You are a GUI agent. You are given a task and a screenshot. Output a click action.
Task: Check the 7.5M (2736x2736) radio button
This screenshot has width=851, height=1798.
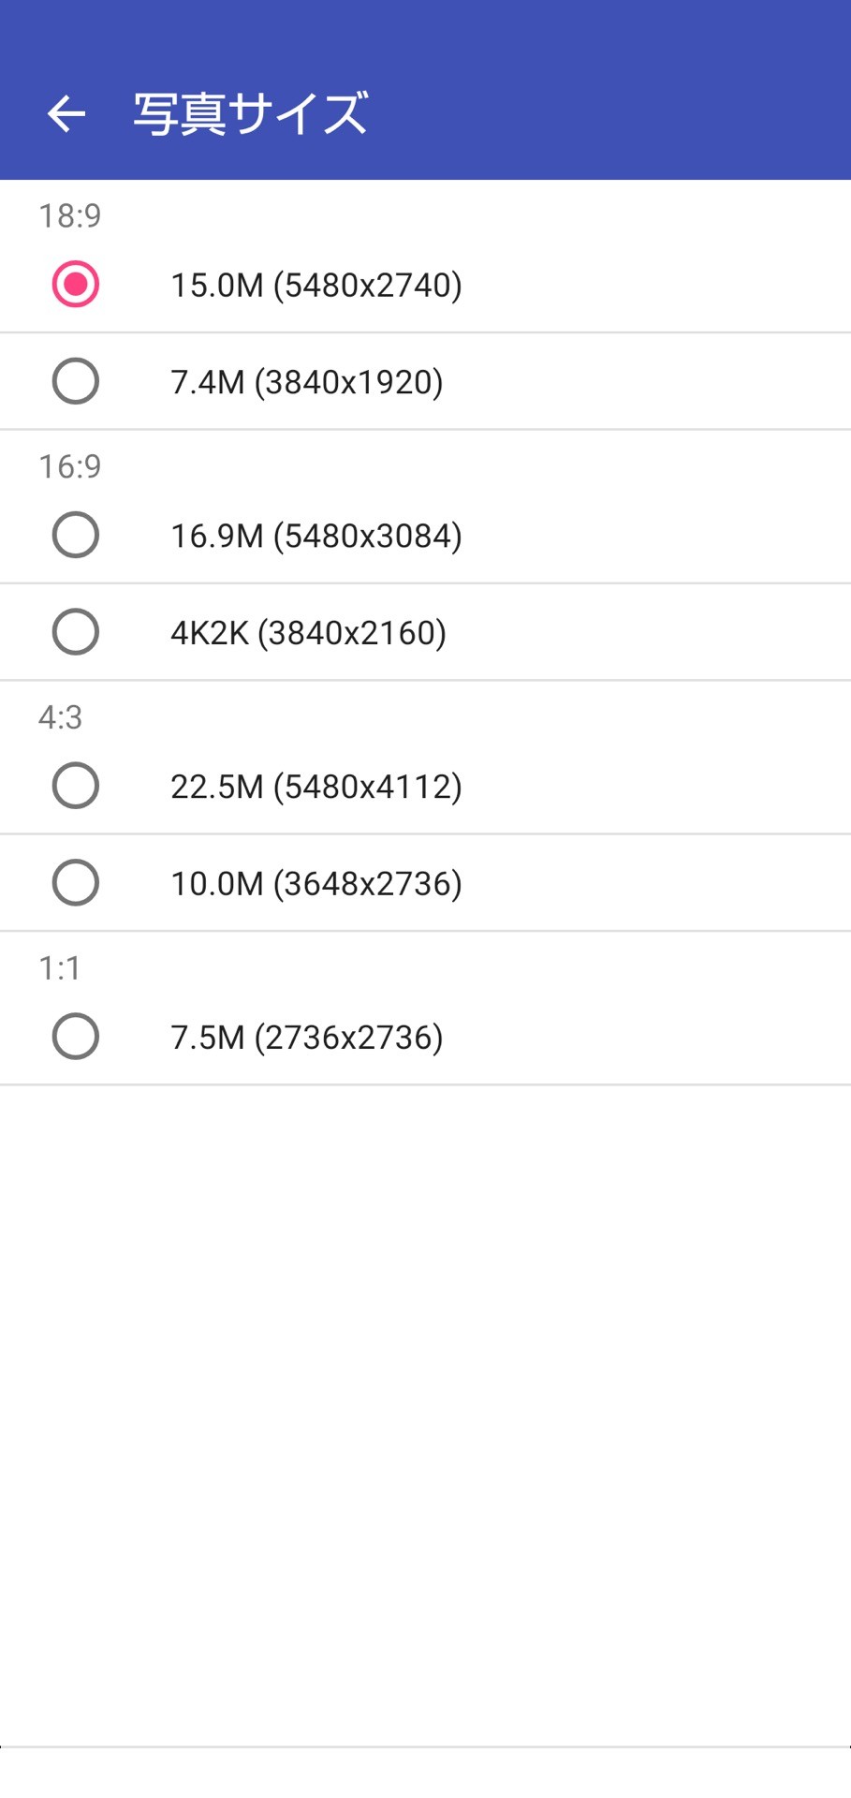(x=76, y=1037)
